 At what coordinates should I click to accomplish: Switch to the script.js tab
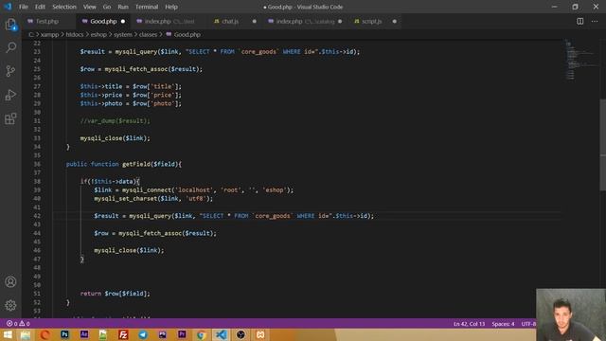372,21
